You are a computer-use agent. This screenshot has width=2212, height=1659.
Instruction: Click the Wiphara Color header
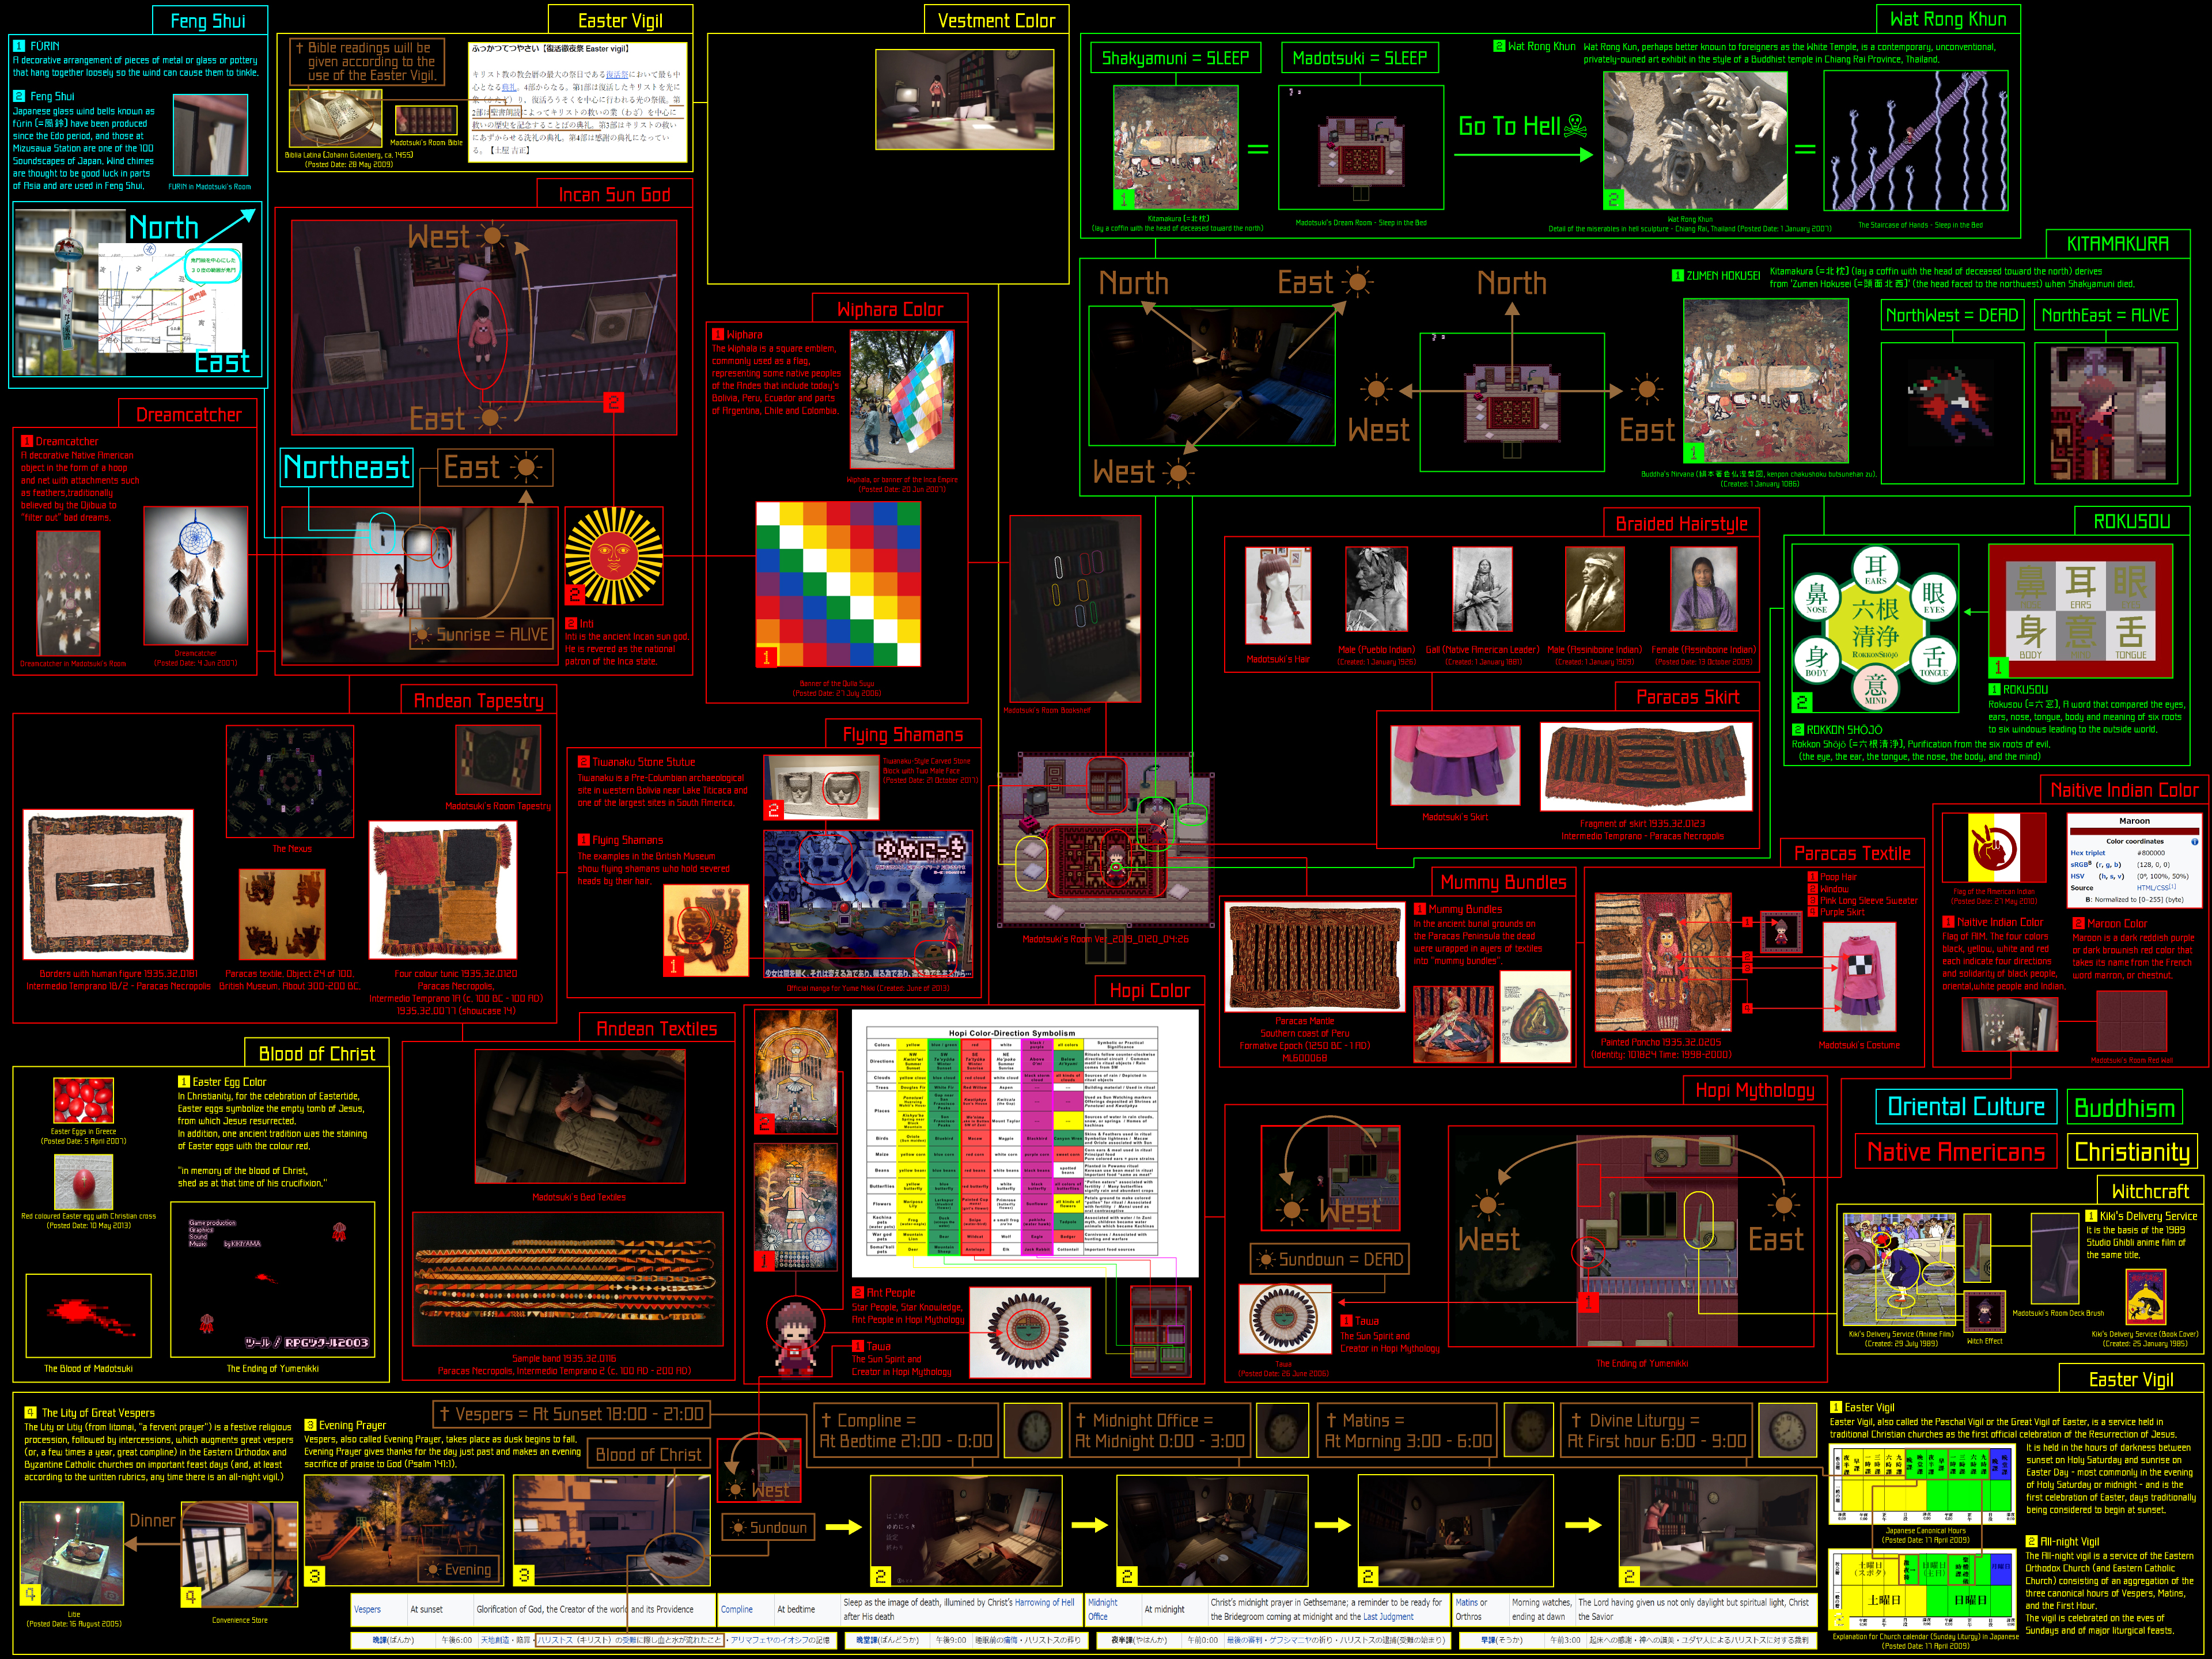click(890, 309)
